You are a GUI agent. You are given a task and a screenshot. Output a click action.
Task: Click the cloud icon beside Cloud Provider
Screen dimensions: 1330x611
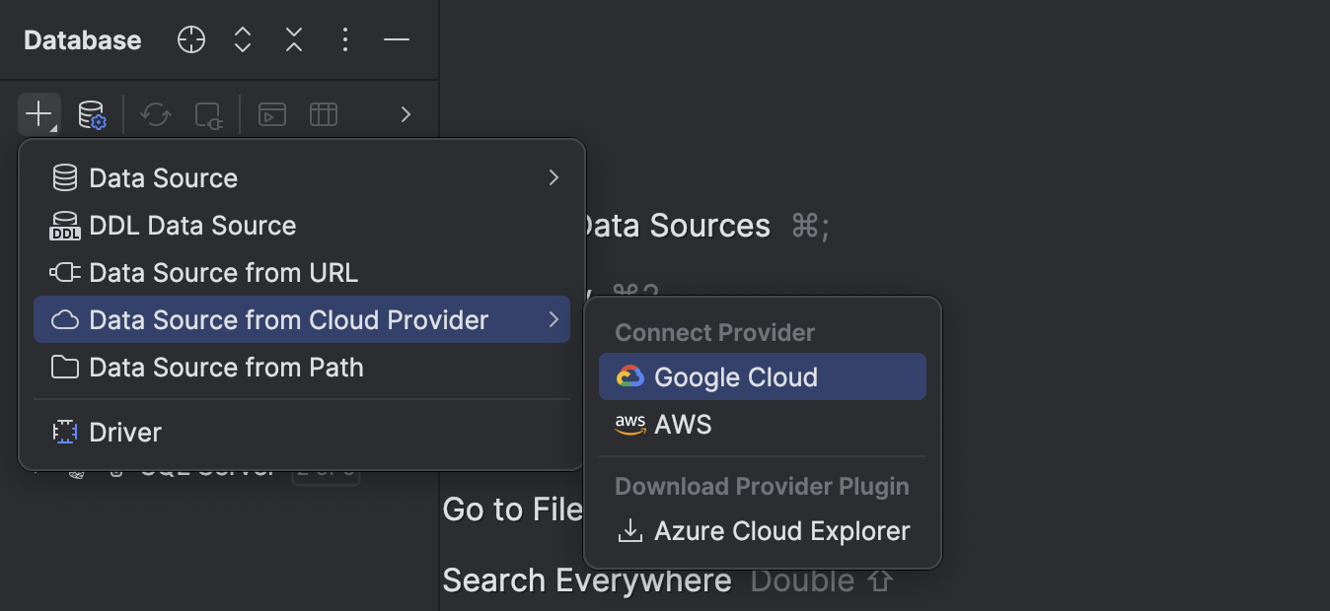pos(65,320)
